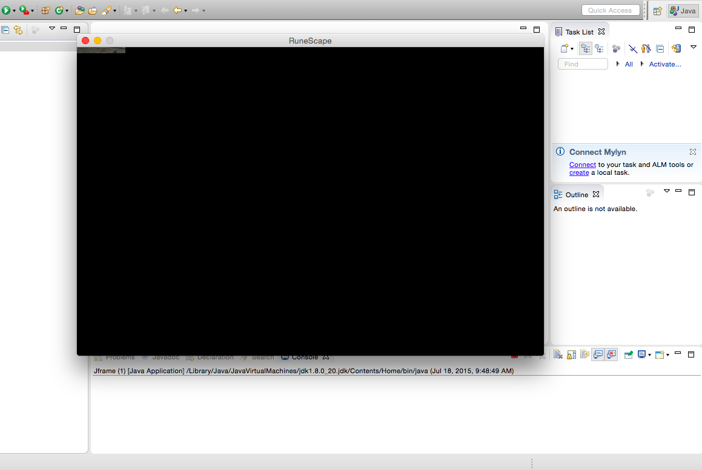Click Connect link in Connect Mylyn

[583, 165]
